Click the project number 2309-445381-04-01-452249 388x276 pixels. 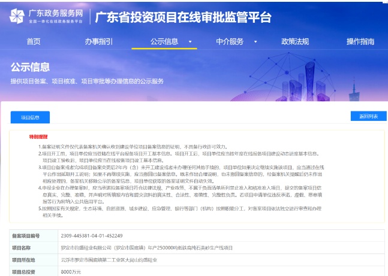pos(82,236)
